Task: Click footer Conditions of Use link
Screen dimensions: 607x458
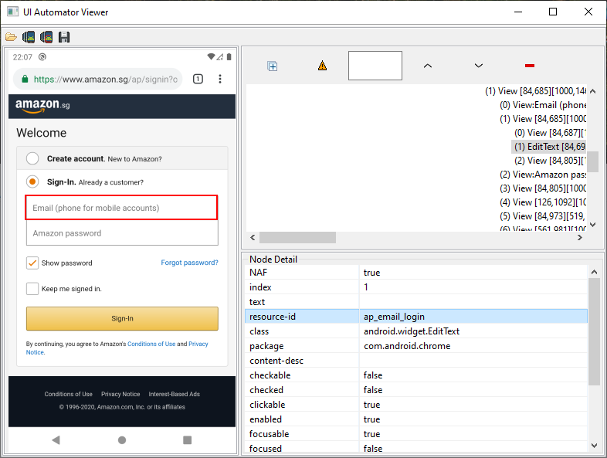Action: coord(69,394)
